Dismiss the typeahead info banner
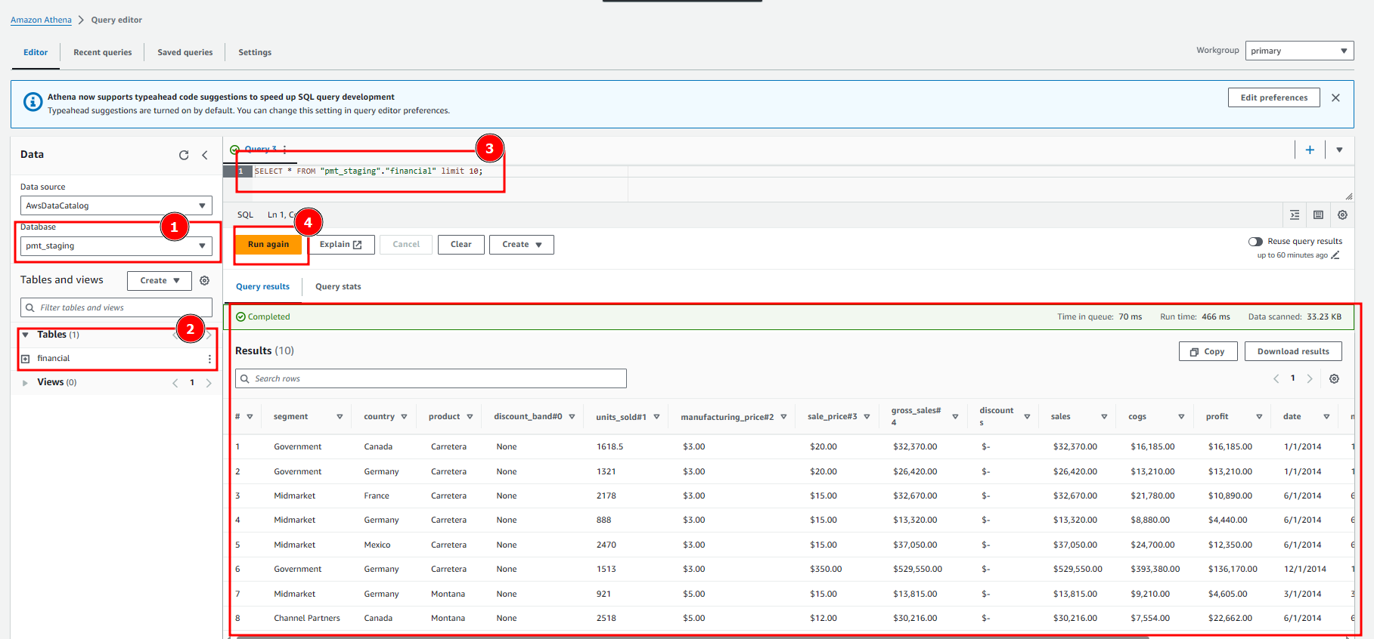Screen dimensions: 1374x639 [1335, 98]
